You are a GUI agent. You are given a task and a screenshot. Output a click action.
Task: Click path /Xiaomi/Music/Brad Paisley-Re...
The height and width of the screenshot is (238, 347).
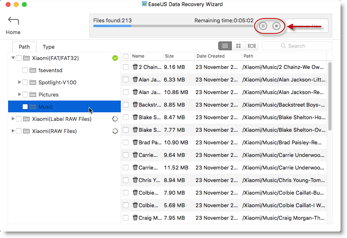(x=282, y=143)
